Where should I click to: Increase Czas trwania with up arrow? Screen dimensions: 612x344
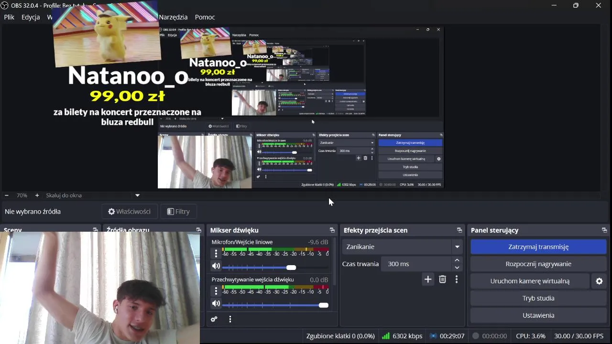coord(457,260)
